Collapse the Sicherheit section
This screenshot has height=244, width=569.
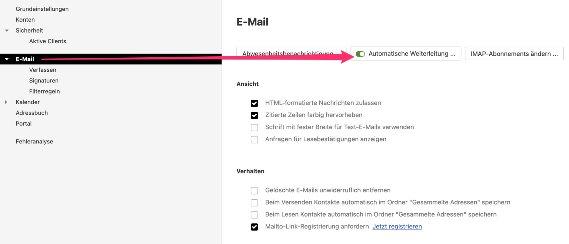[x=6, y=30]
